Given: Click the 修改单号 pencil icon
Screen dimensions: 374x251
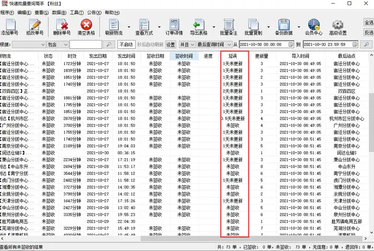Looking at the screenshot, I should tap(35, 27).
